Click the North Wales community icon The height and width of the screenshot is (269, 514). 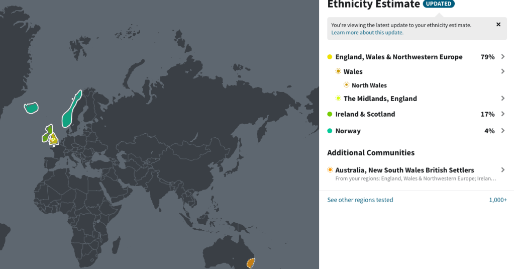tap(346, 85)
